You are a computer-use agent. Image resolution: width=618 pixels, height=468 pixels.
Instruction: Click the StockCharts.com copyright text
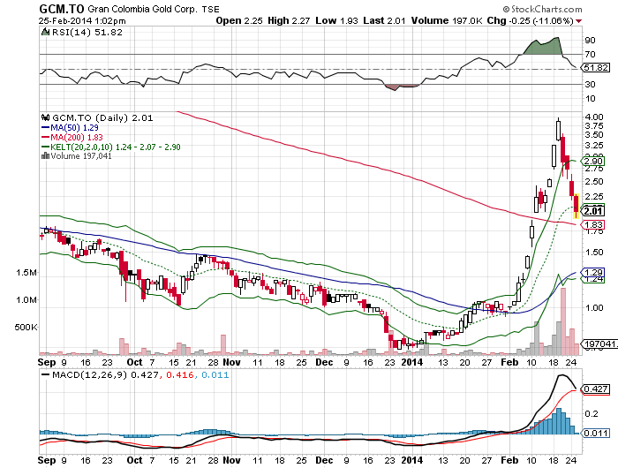pos(542,9)
